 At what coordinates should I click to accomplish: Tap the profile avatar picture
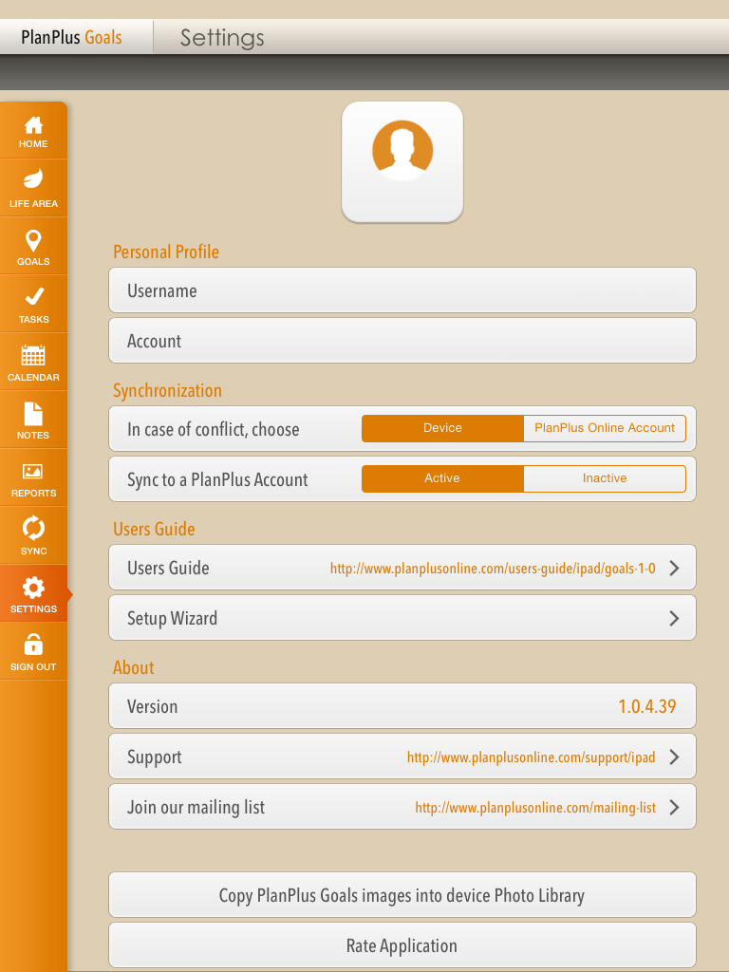point(402,161)
